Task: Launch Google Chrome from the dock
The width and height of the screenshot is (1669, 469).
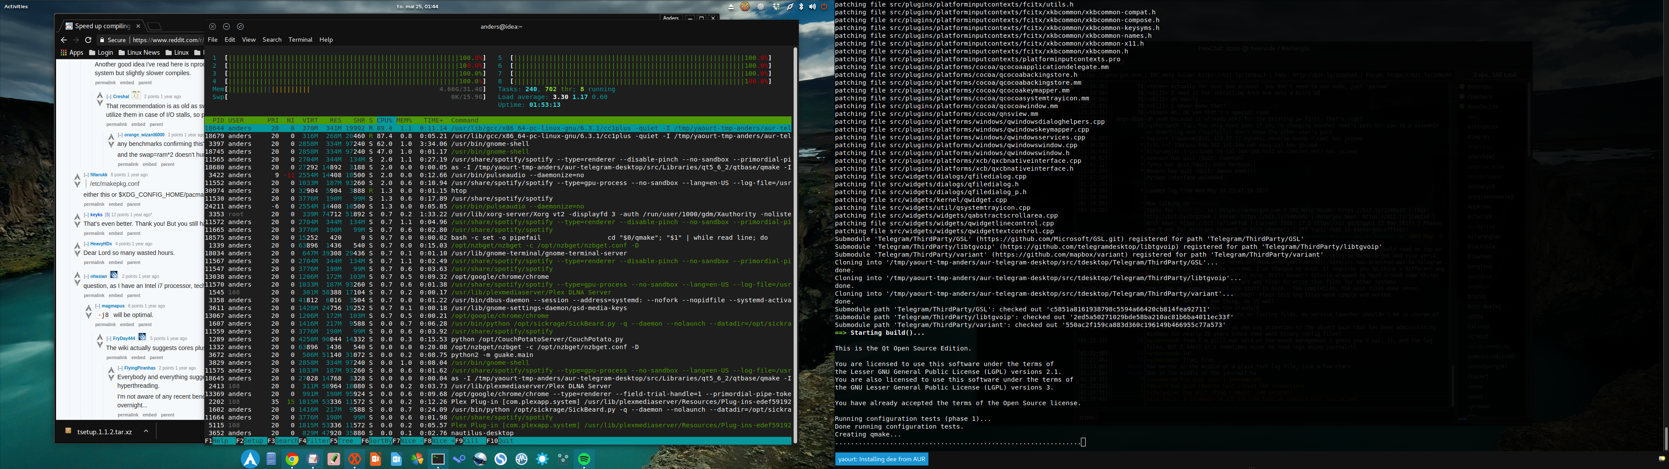Action: pos(292,459)
